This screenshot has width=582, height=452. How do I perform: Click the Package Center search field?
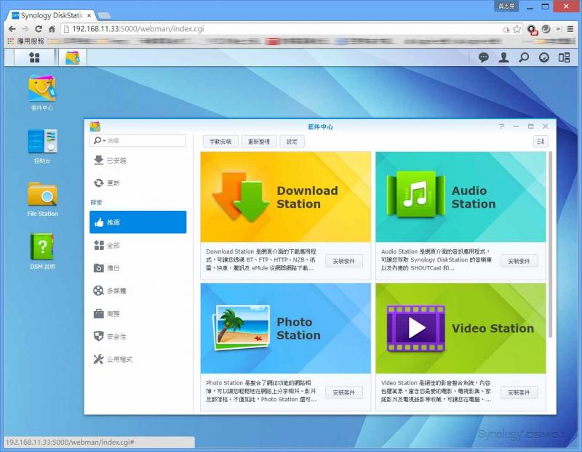tap(137, 140)
